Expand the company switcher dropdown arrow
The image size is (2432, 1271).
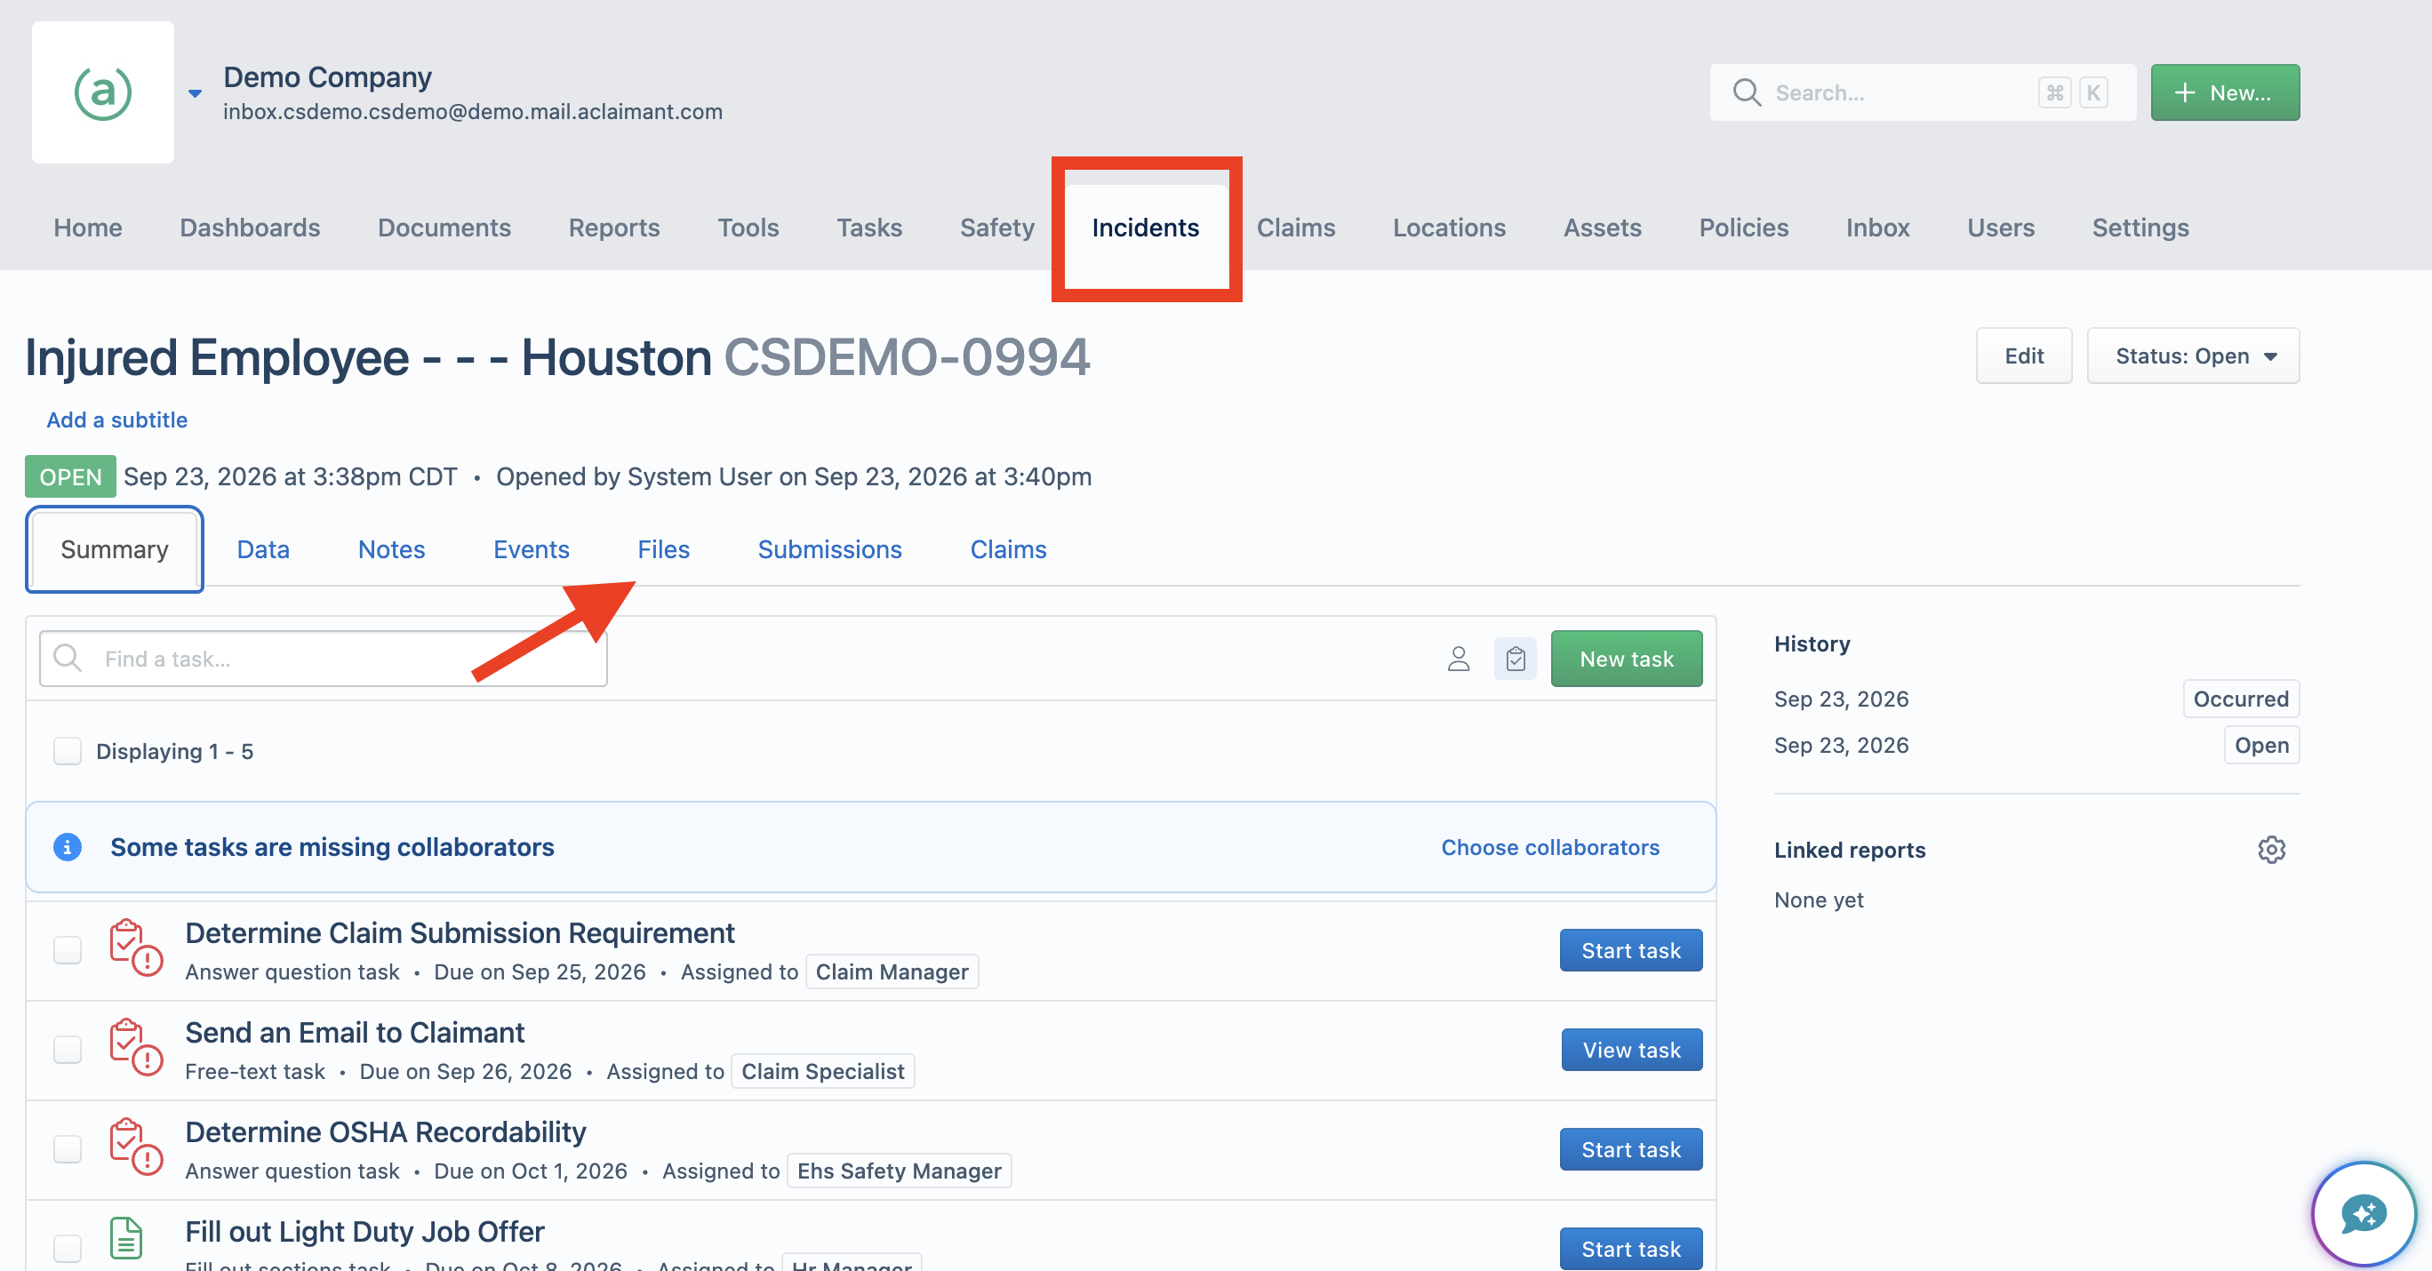[x=196, y=93]
